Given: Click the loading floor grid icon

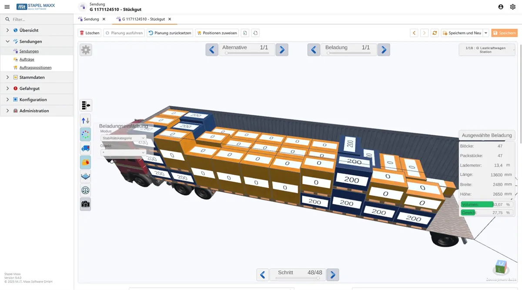Looking at the screenshot, I should (86, 176).
